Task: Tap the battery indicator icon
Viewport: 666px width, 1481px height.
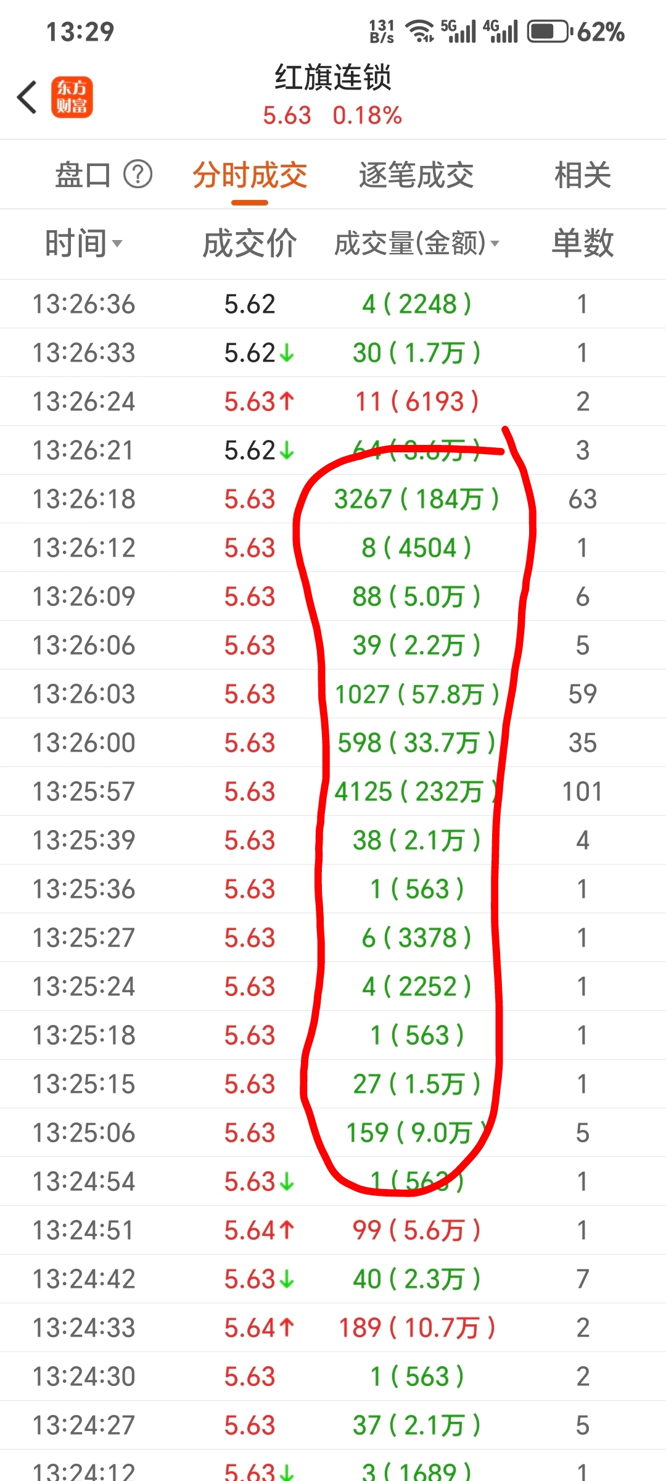Action: pyautogui.click(x=549, y=31)
